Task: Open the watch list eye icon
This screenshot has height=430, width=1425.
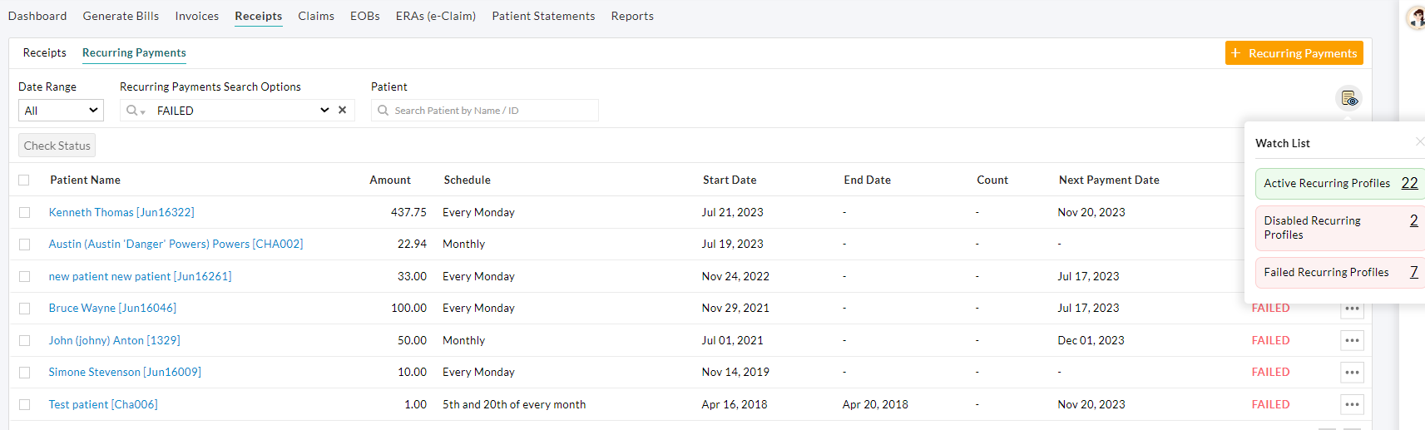Action: (x=1348, y=98)
